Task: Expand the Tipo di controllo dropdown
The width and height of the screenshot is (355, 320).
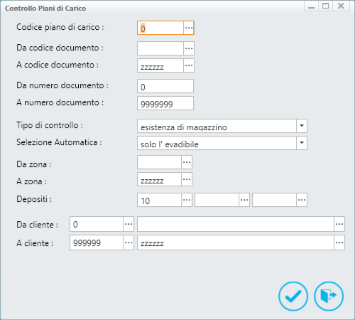Action: (x=302, y=126)
